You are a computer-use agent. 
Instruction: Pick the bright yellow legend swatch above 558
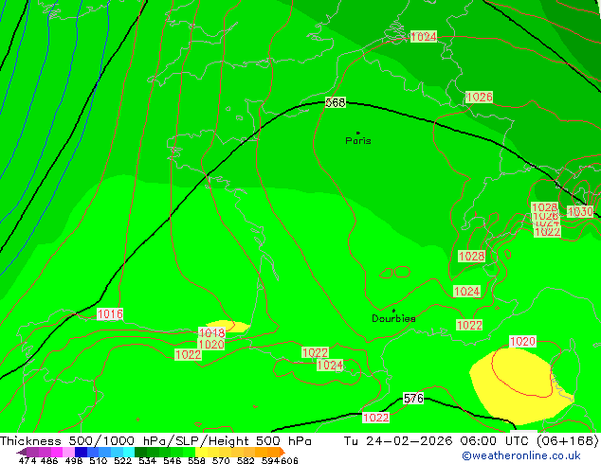[202, 452]
